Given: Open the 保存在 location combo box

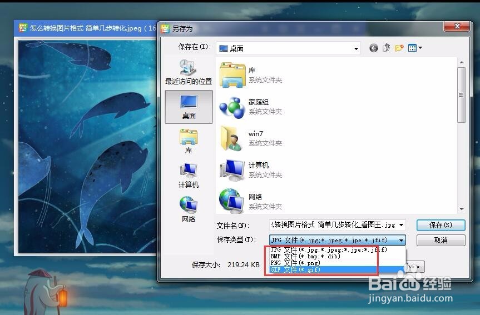Looking at the screenshot, I should click(x=288, y=48).
